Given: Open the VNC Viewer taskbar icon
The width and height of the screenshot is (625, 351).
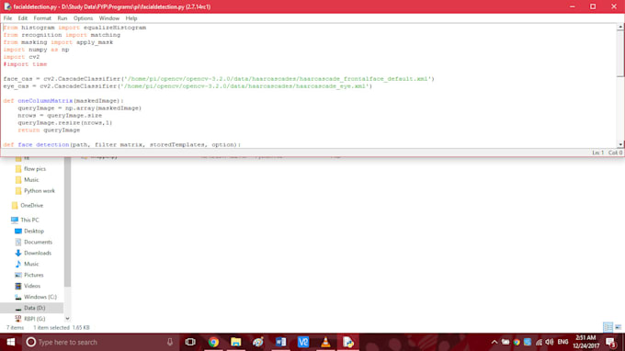Looking at the screenshot, I should coord(303,342).
